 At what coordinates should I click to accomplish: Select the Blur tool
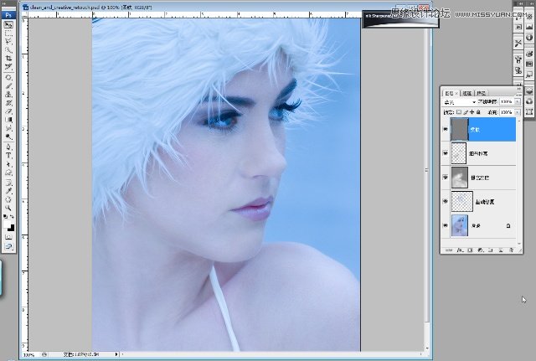8,128
